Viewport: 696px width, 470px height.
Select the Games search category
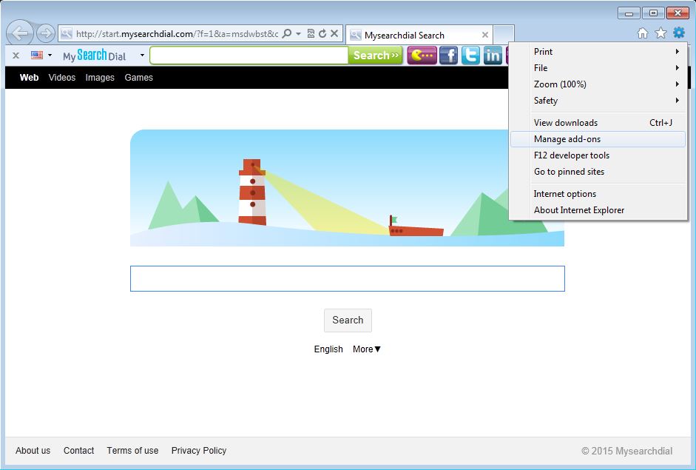point(138,77)
